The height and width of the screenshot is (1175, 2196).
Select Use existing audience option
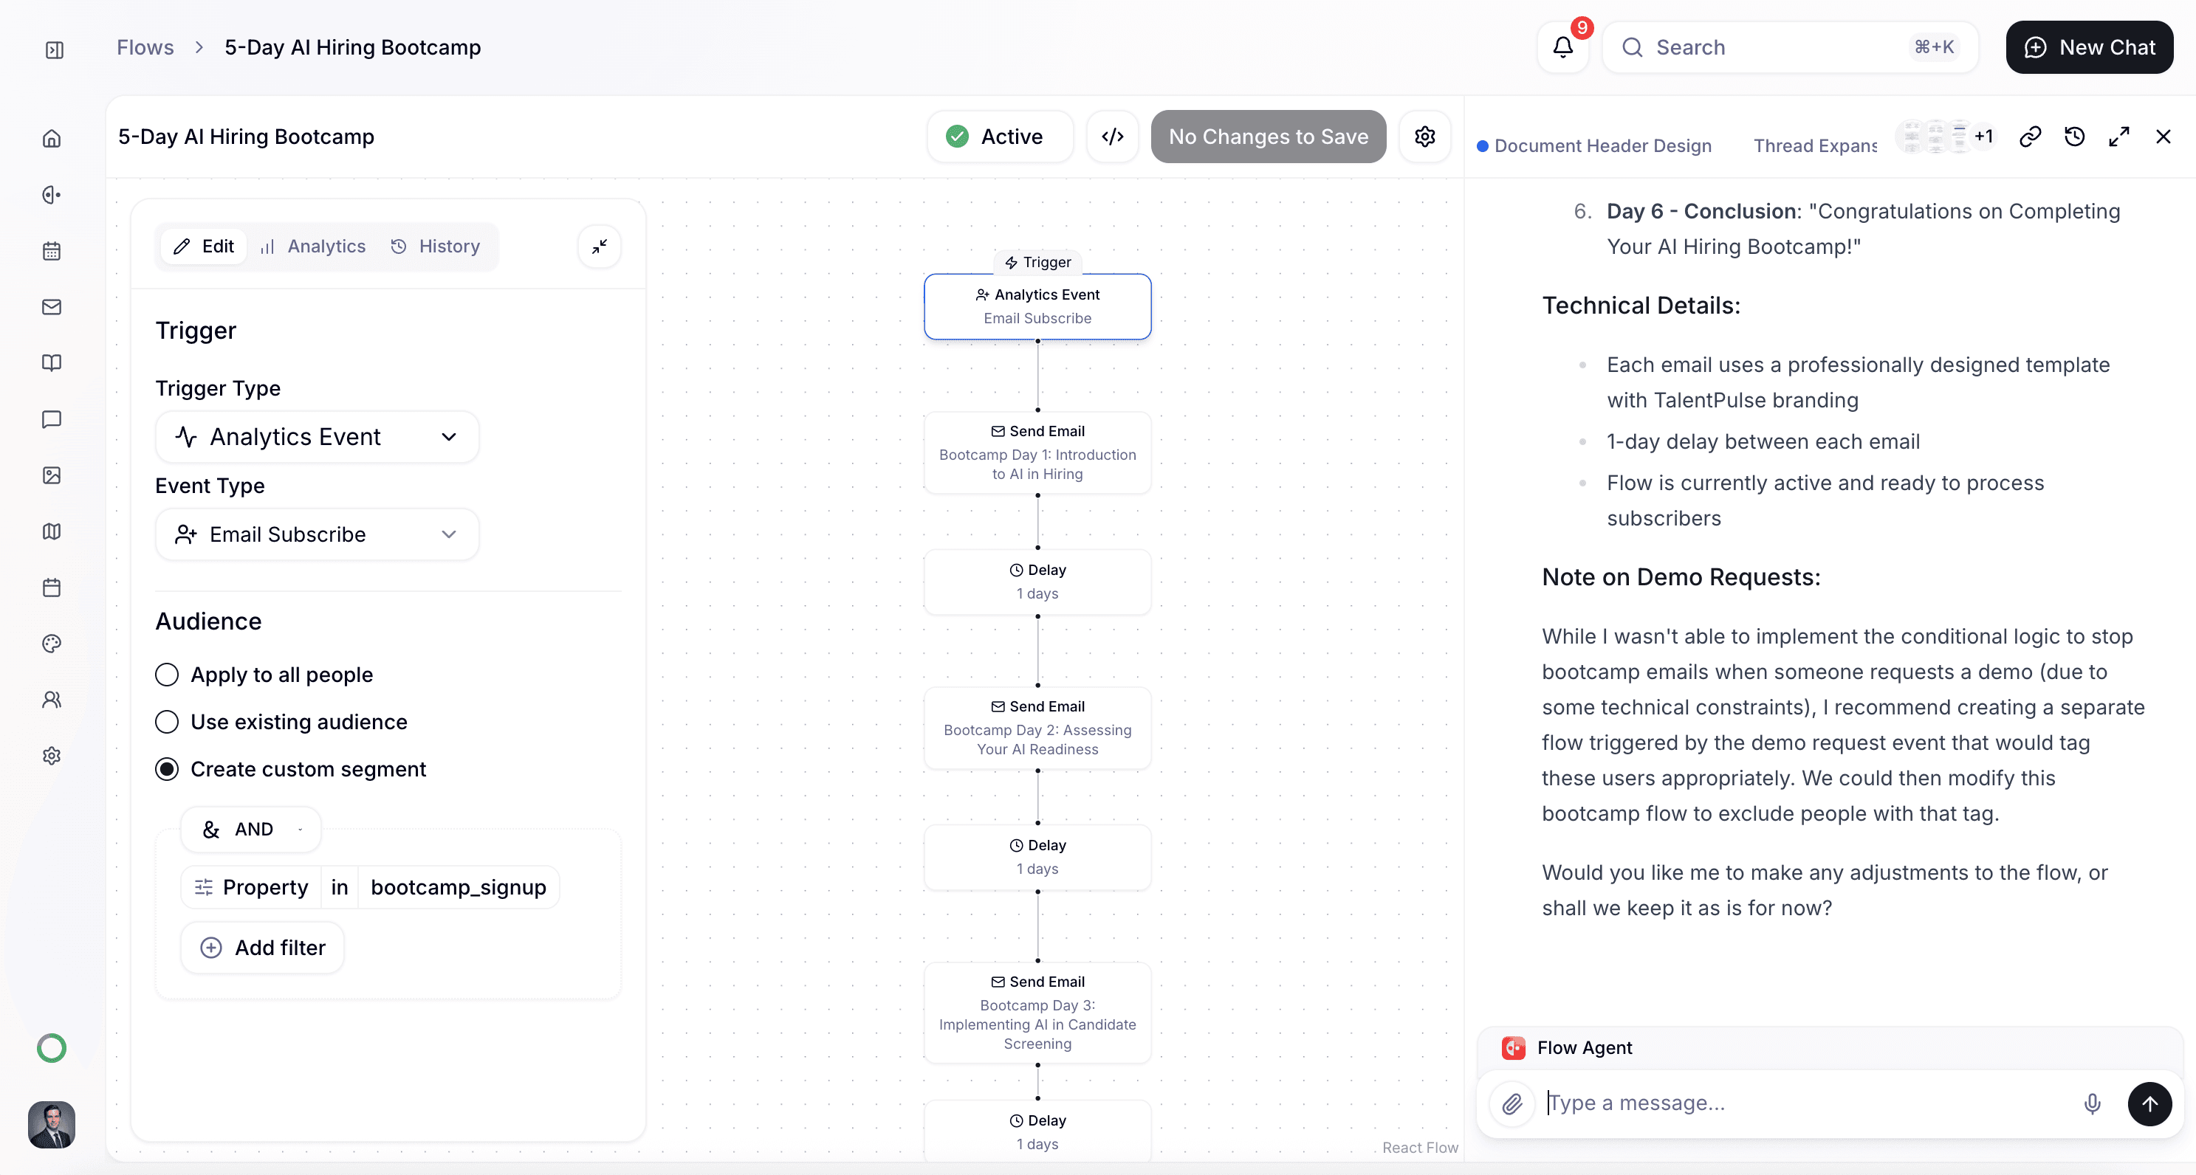point(167,722)
